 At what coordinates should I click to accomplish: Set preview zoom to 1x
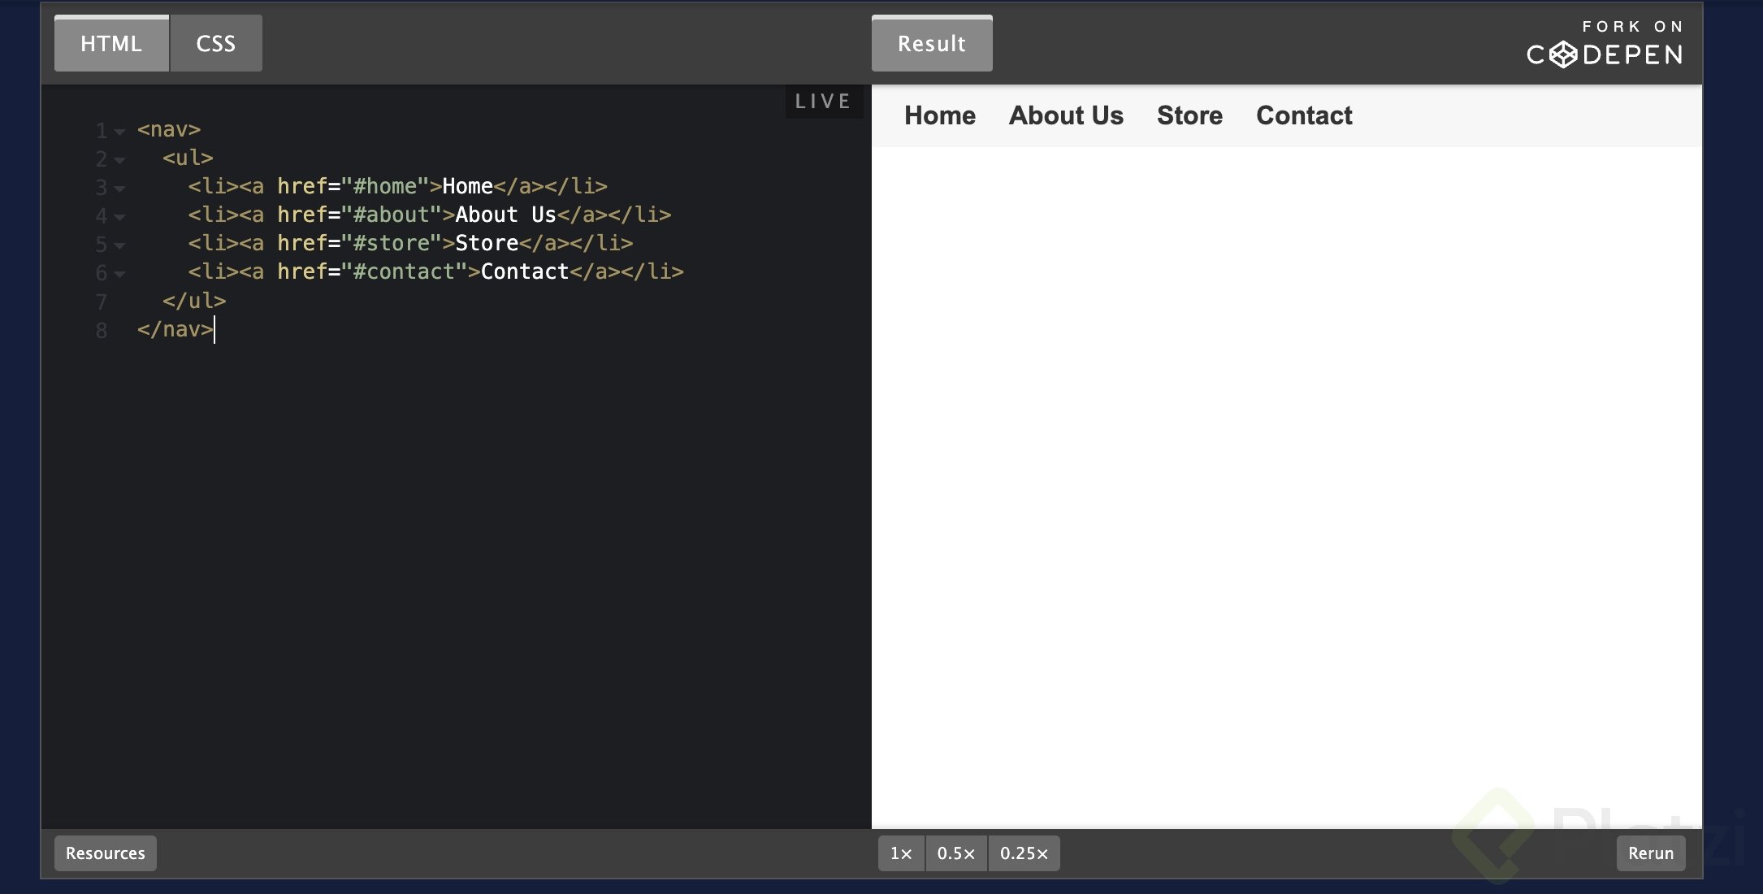click(x=900, y=853)
